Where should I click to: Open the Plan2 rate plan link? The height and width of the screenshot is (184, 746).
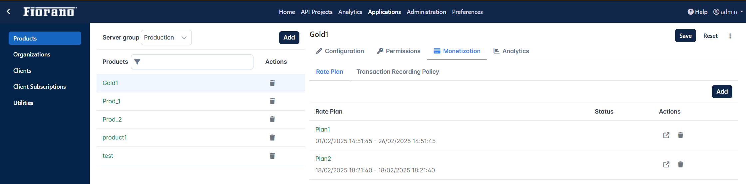click(x=323, y=159)
